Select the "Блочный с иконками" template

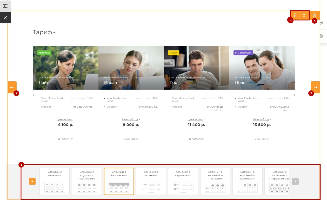click(55, 181)
